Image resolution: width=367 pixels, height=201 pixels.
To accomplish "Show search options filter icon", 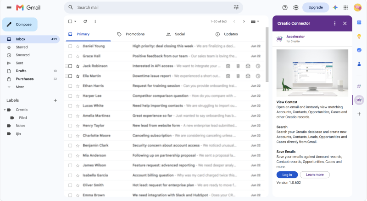I will coord(236,7).
